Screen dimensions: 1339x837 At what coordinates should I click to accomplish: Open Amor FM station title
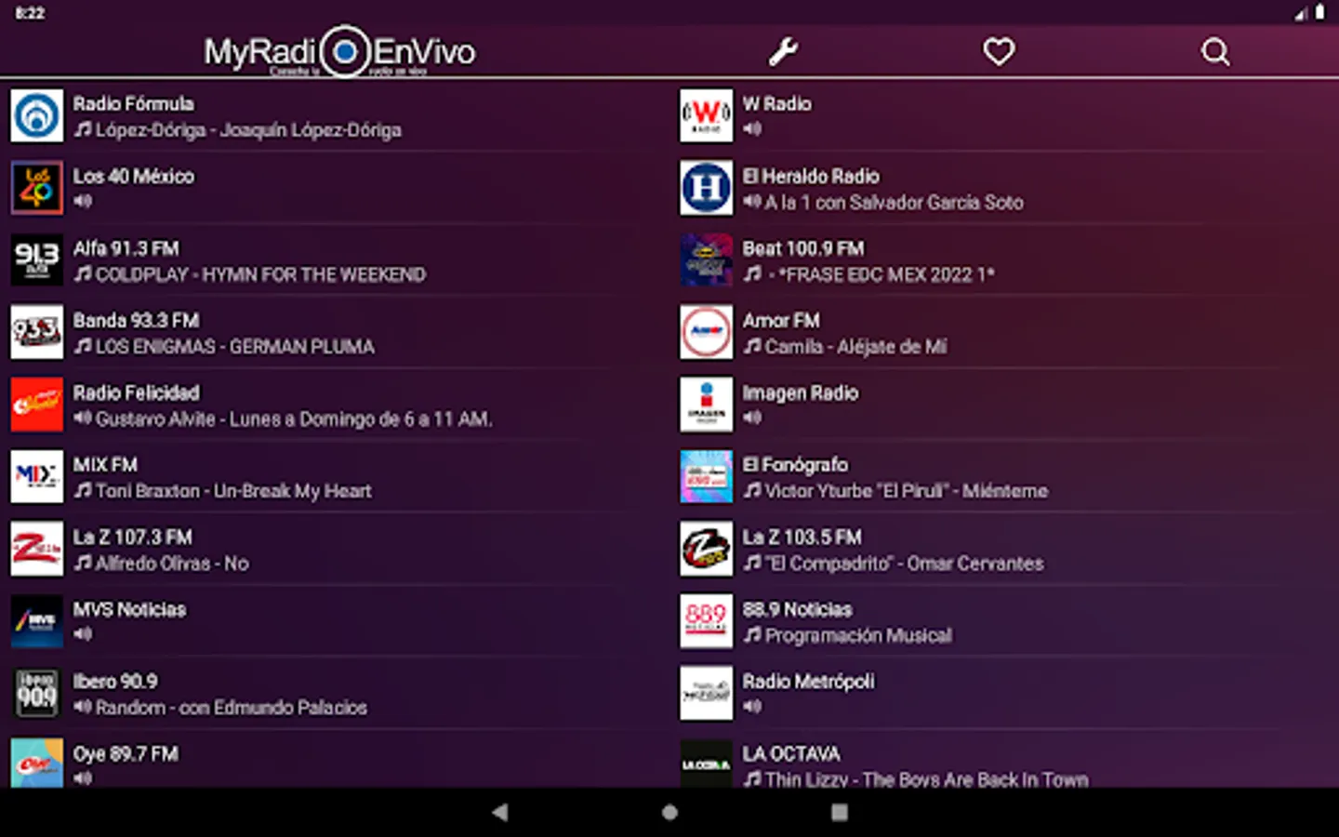(781, 321)
